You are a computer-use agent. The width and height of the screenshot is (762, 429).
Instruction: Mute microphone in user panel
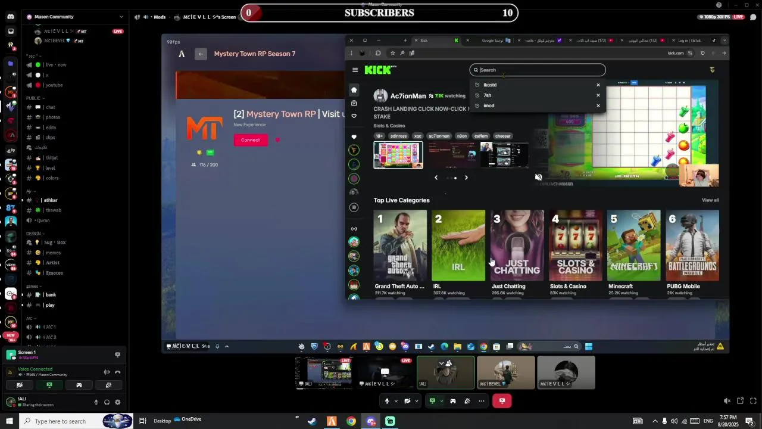(x=96, y=402)
